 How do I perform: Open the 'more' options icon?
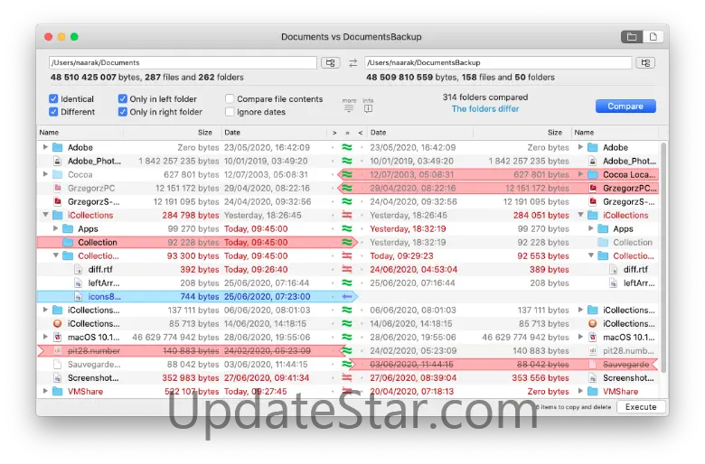click(x=349, y=108)
